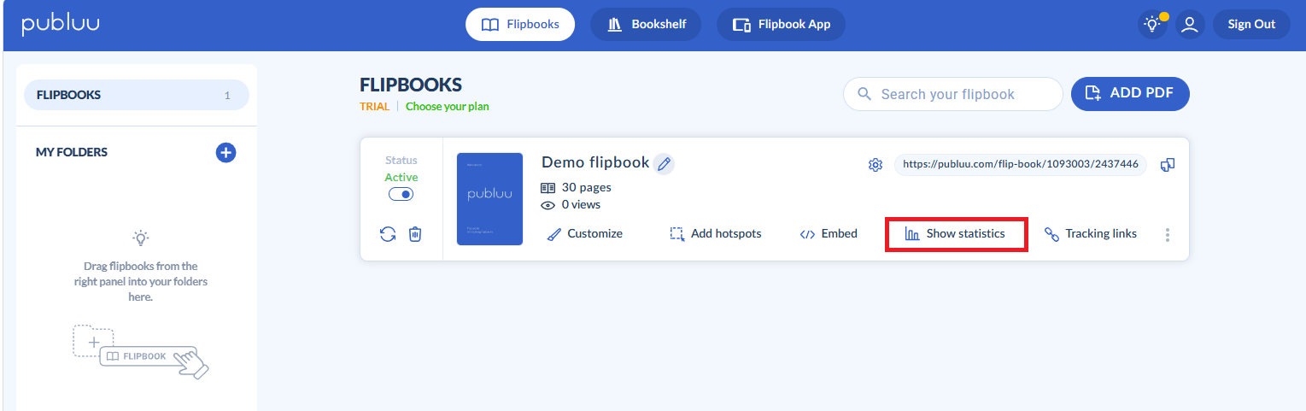Switch to the Flipbook App tab
The width and height of the screenshot is (1306, 411).
coord(781,25)
